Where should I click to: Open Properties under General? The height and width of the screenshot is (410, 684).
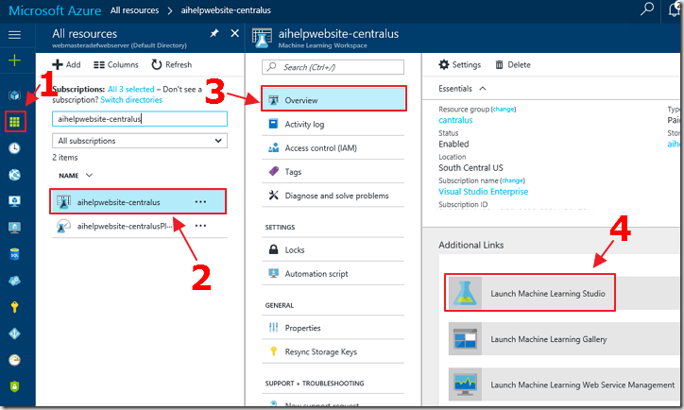(x=333, y=328)
